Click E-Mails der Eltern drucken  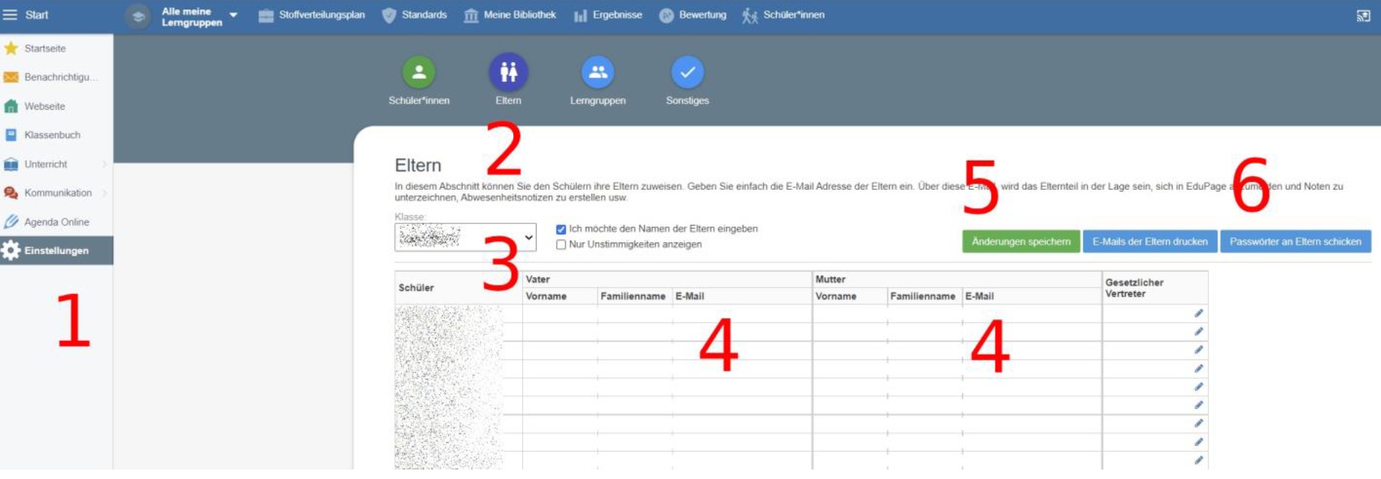pos(1150,242)
